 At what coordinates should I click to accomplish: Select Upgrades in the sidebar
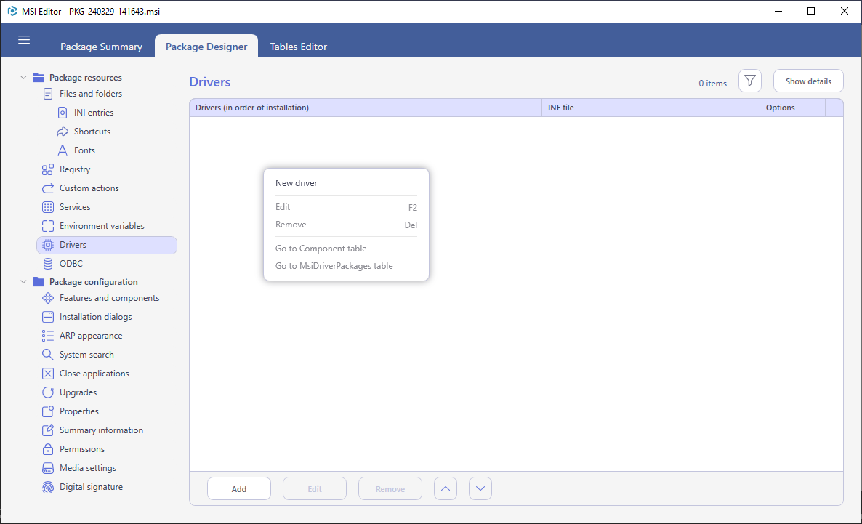pos(78,392)
